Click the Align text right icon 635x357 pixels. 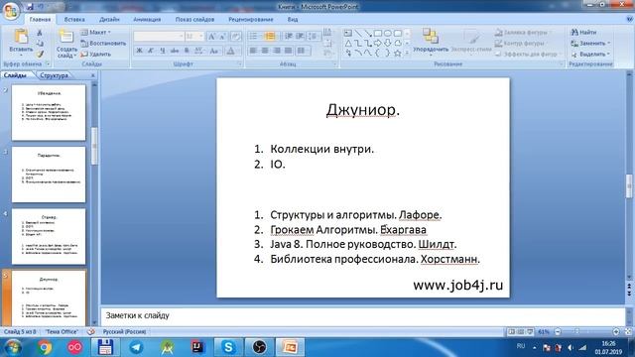click(277, 51)
